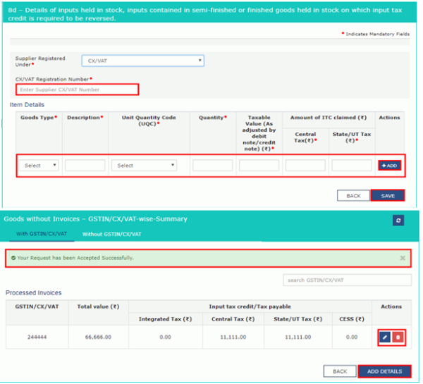
Task: Open the Supplier Registered Under dropdown
Action: tap(142, 61)
